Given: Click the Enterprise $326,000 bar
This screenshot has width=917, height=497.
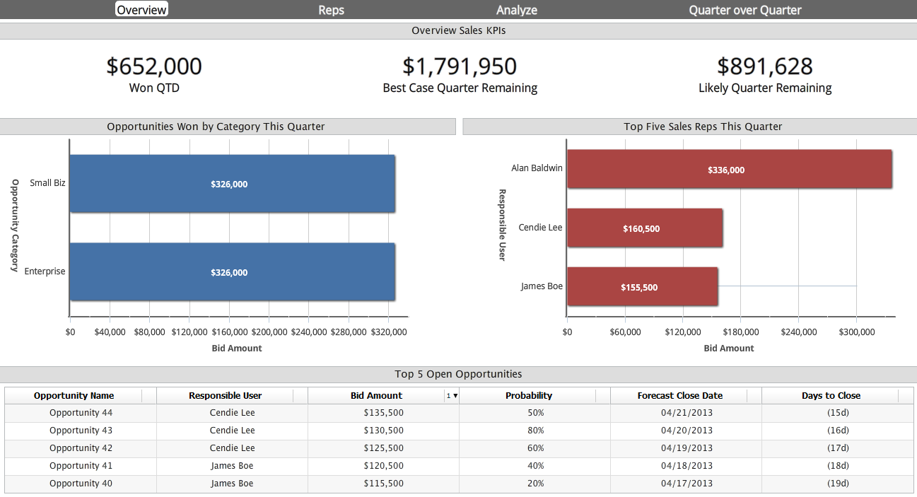Looking at the screenshot, I should [x=232, y=272].
